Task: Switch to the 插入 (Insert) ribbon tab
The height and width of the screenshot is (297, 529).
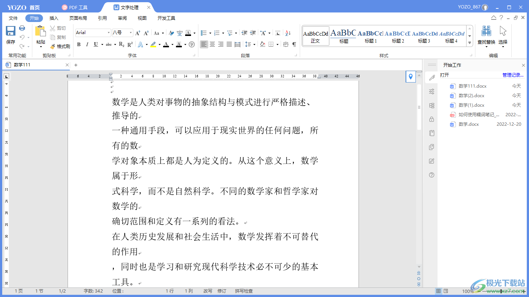Action: pyautogui.click(x=54, y=18)
